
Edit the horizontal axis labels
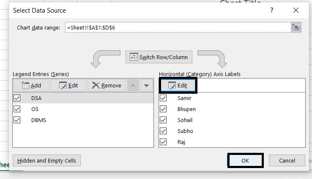[x=178, y=85]
